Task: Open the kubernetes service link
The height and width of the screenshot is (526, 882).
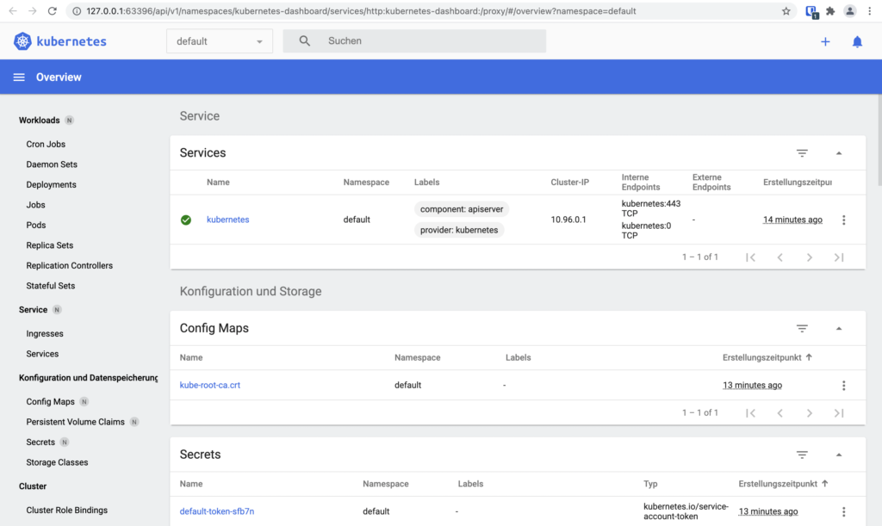Action: 227,220
